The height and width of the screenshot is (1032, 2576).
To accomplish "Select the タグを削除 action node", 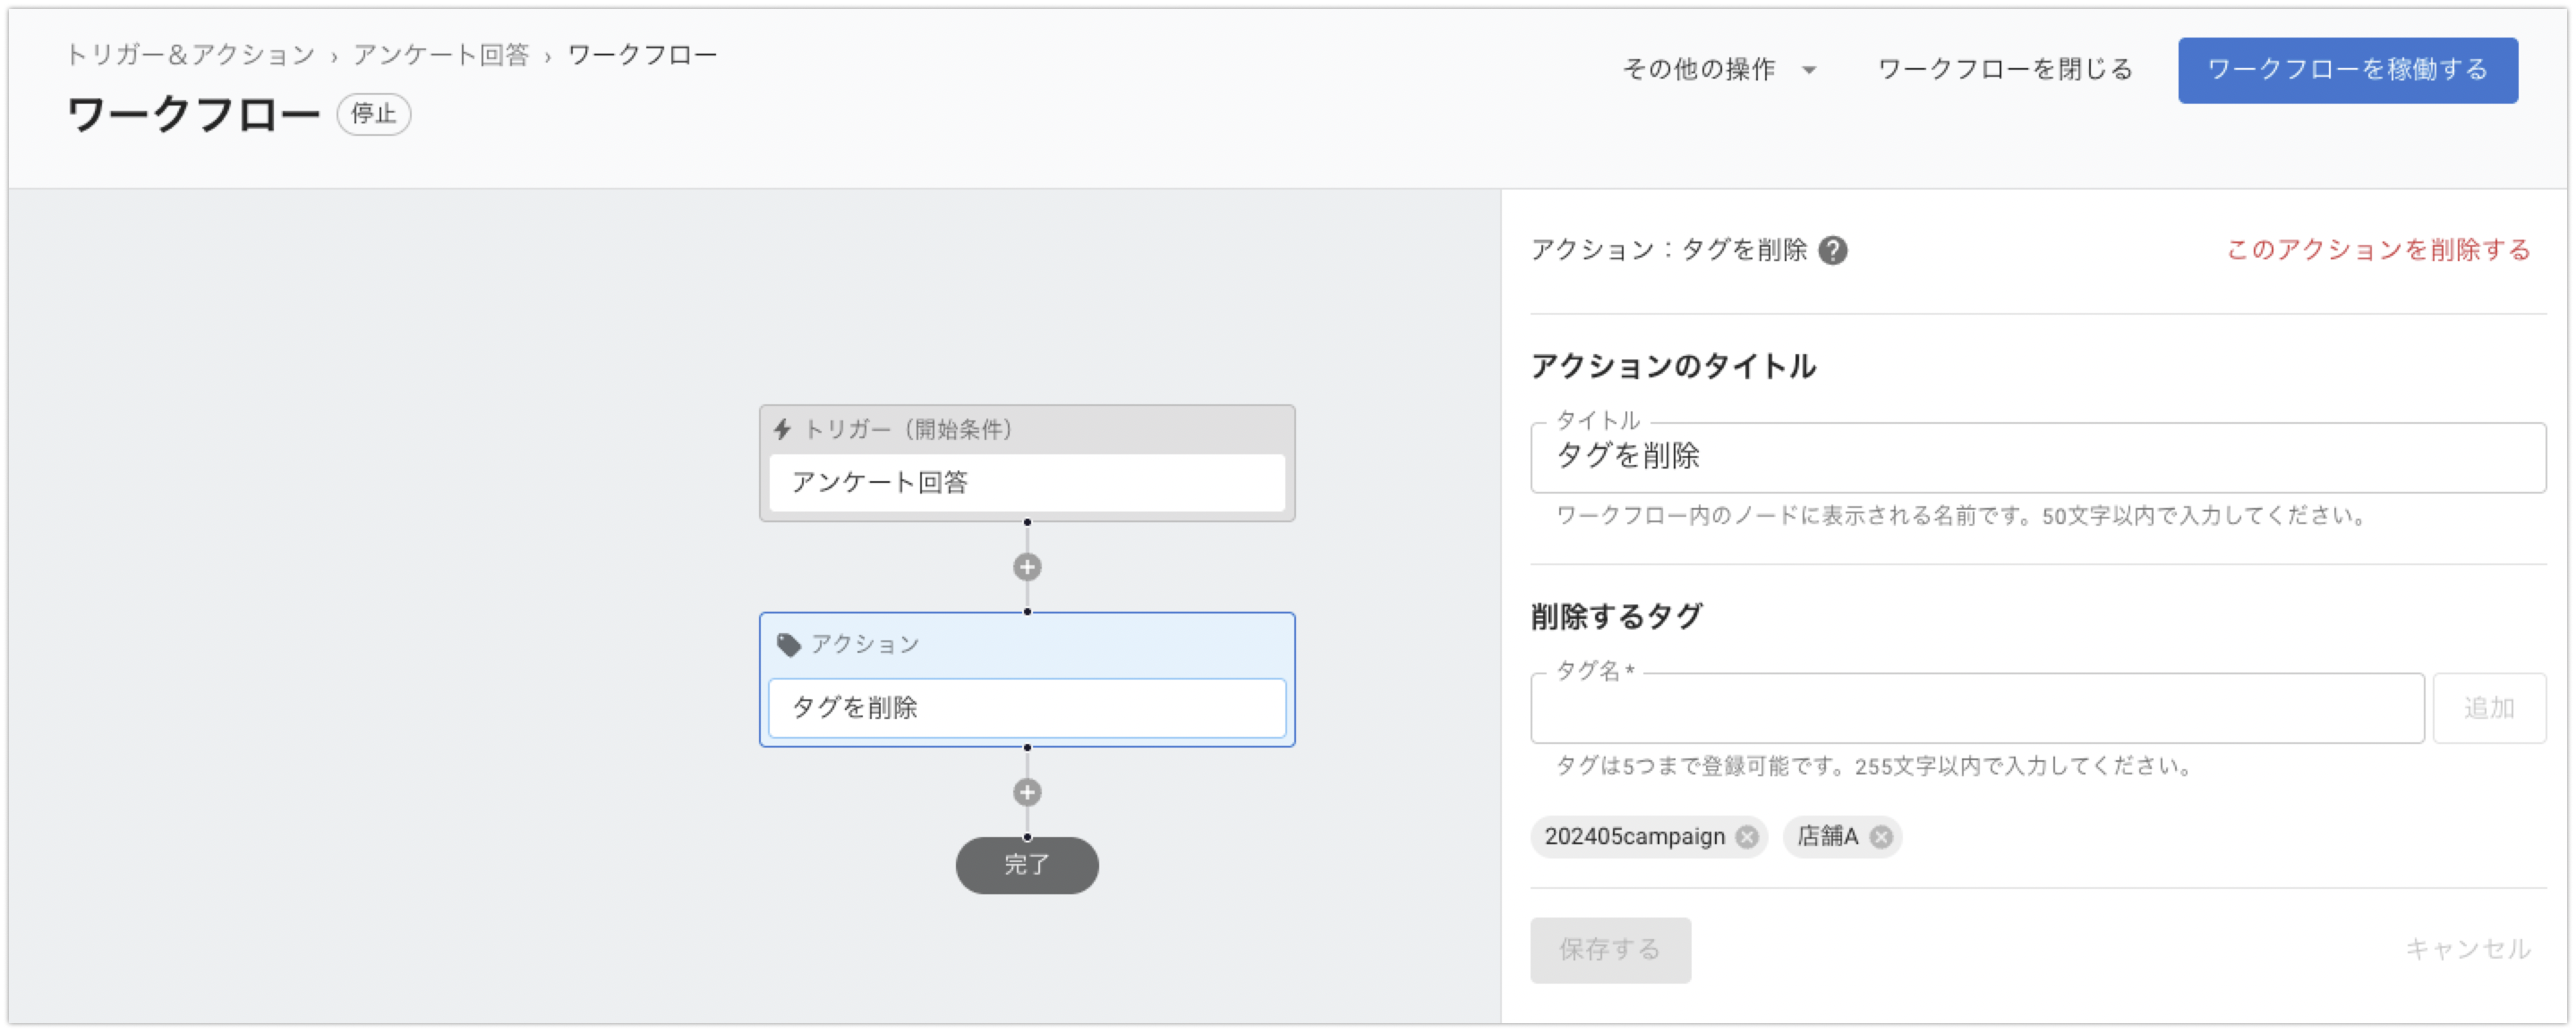I will (x=1027, y=708).
